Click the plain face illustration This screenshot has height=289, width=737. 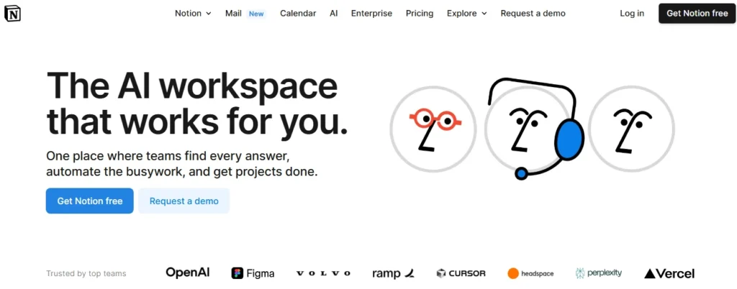pos(631,129)
